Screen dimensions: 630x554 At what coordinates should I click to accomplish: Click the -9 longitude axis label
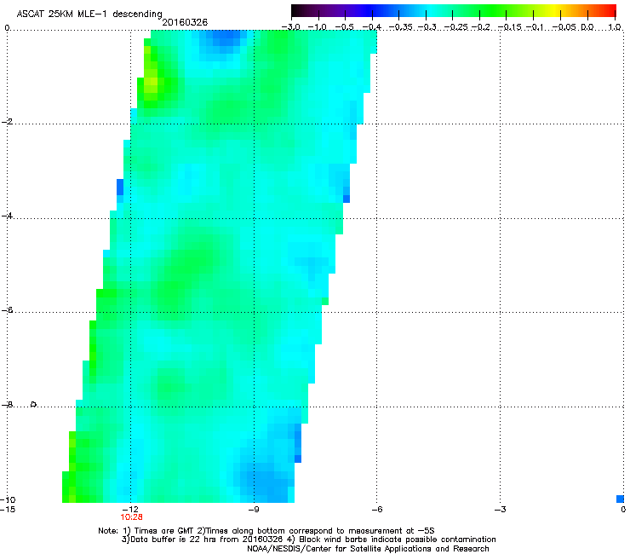point(254,510)
